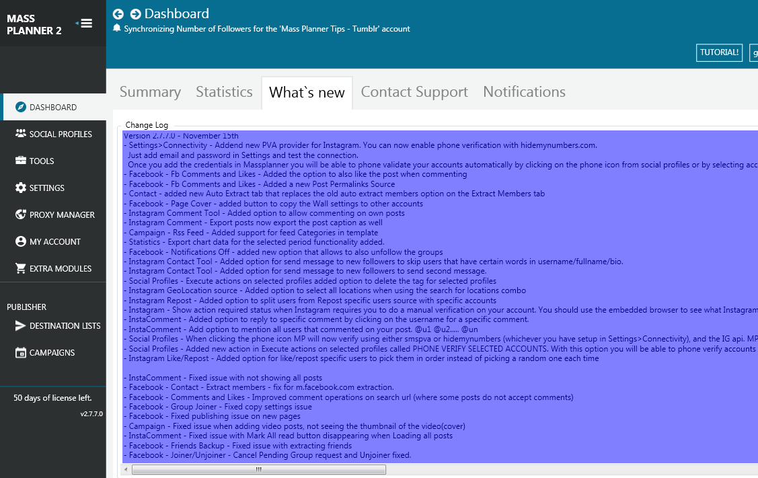
Task: Open Settings gear icon in sidebar
Action: click(20, 188)
